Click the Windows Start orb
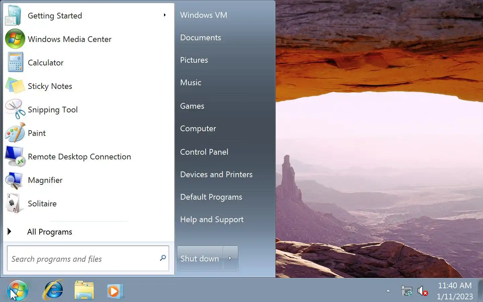Screen dimensions: 483x302 click(17, 290)
